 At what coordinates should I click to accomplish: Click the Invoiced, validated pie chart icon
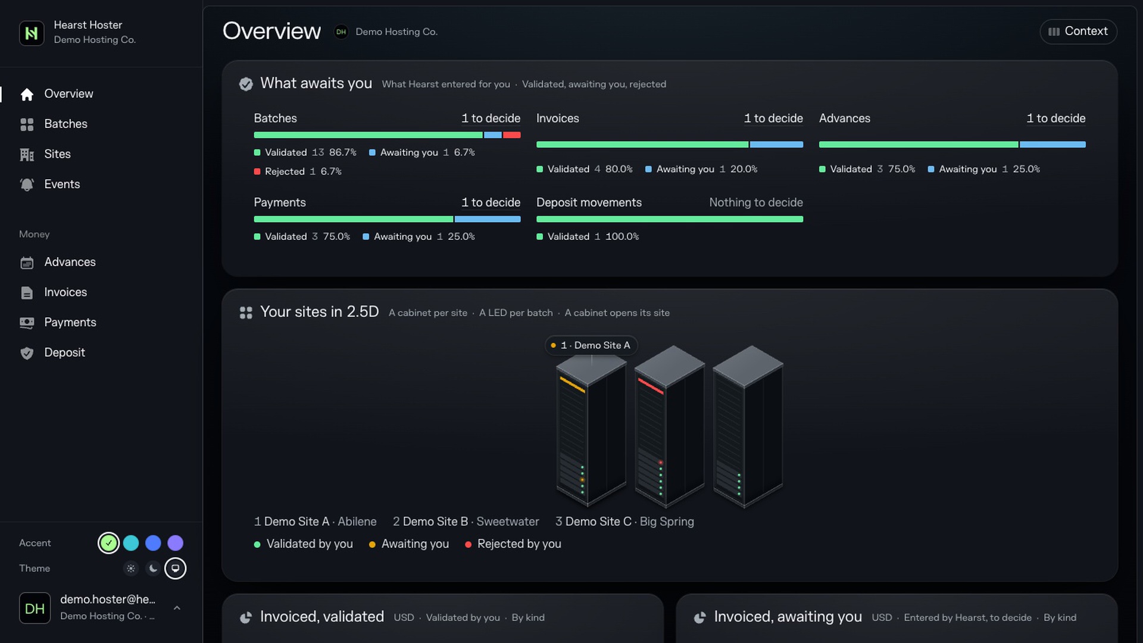246,617
